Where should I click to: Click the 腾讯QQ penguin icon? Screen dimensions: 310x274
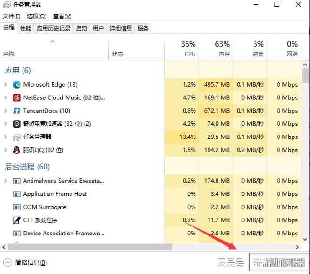point(16,150)
